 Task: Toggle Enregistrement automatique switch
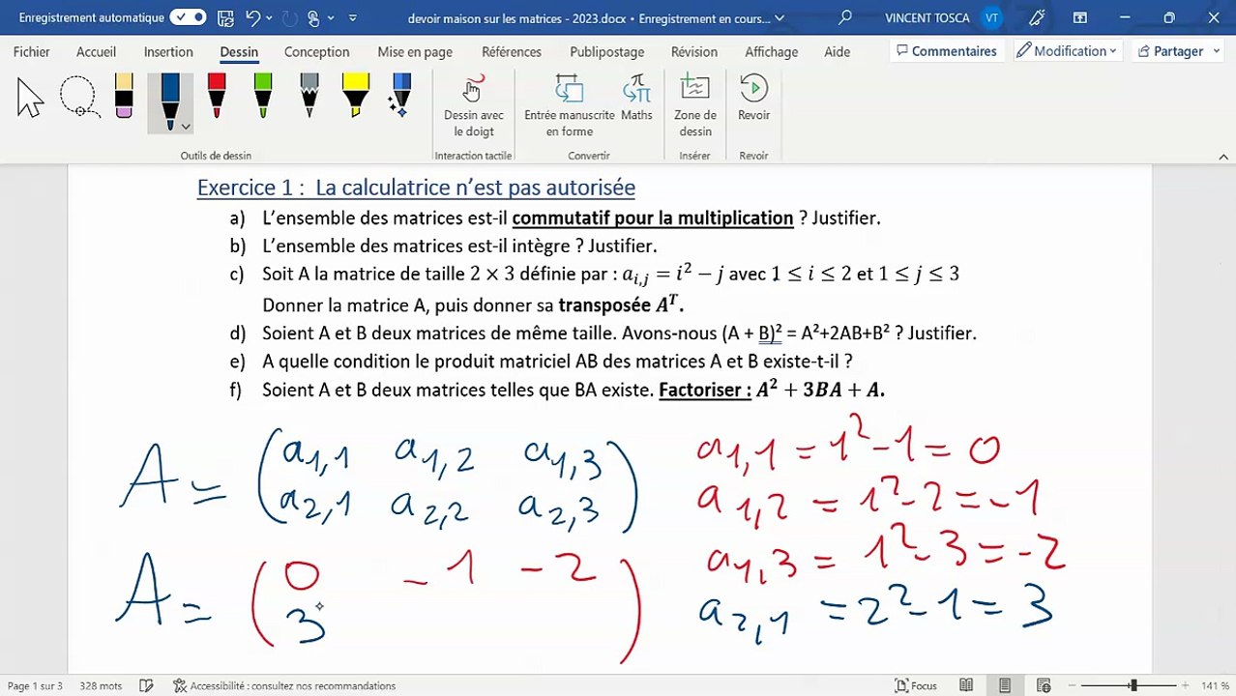(x=188, y=17)
